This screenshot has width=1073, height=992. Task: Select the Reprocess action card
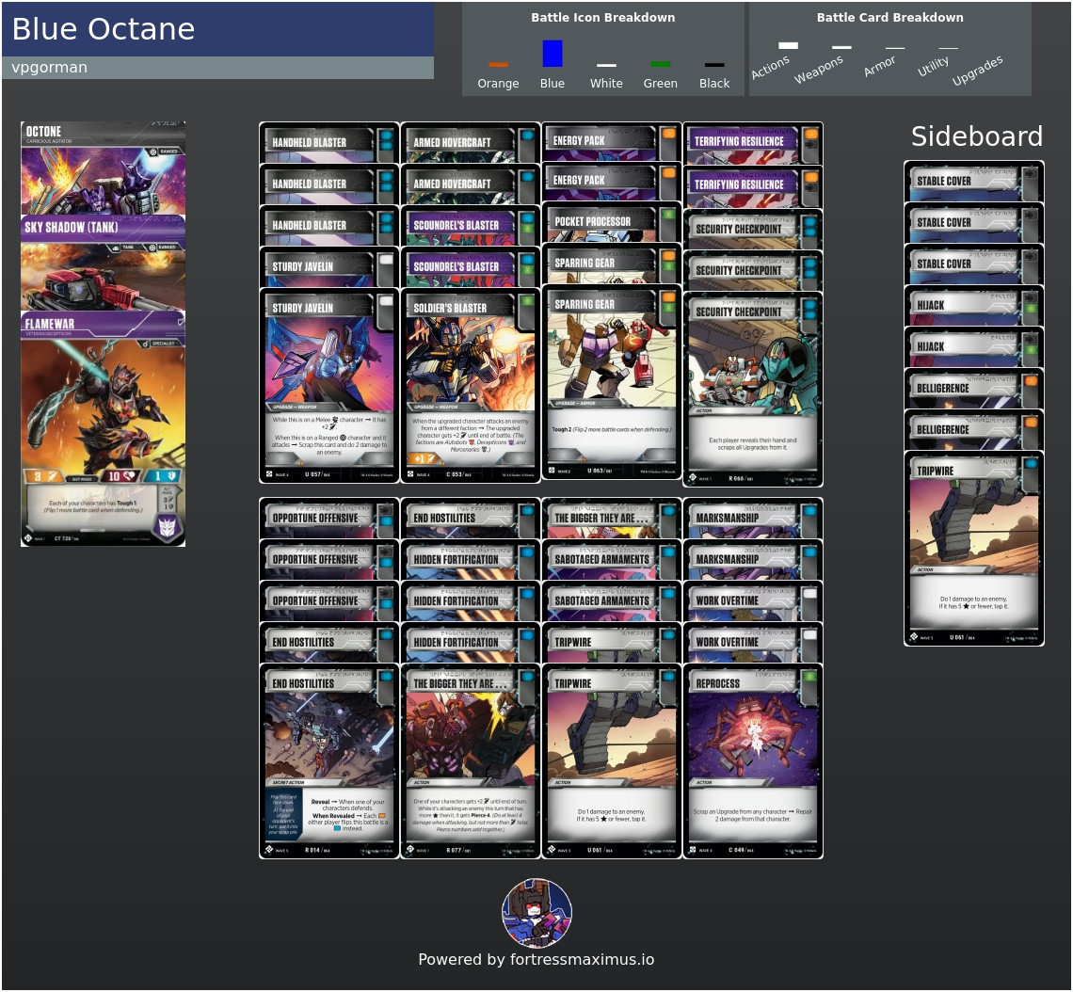pyautogui.click(x=753, y=760)
